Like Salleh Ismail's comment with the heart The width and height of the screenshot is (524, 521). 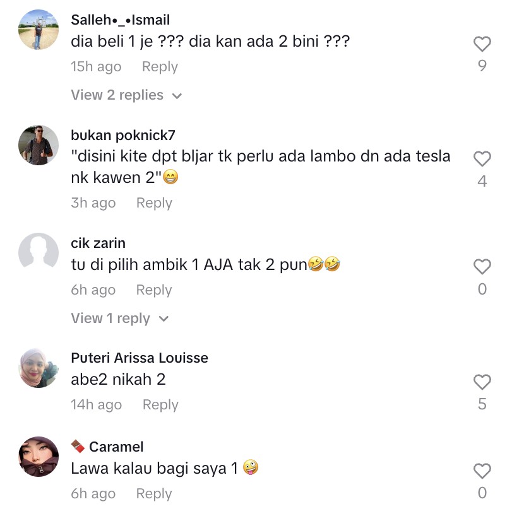click(x=482, y=44)
